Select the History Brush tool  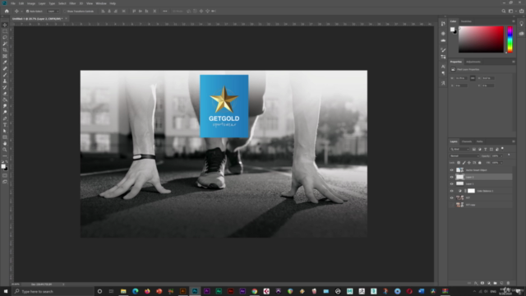[x=5, y=87]
